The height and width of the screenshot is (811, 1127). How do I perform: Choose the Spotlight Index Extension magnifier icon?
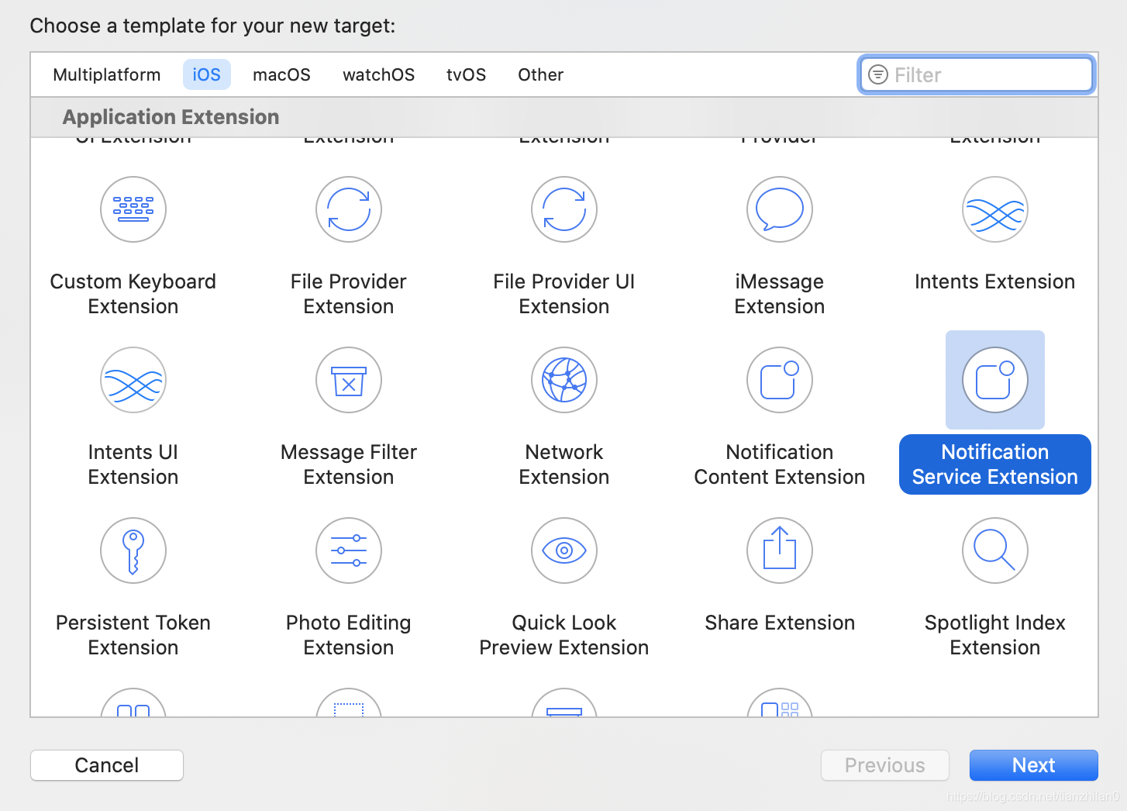995,550
